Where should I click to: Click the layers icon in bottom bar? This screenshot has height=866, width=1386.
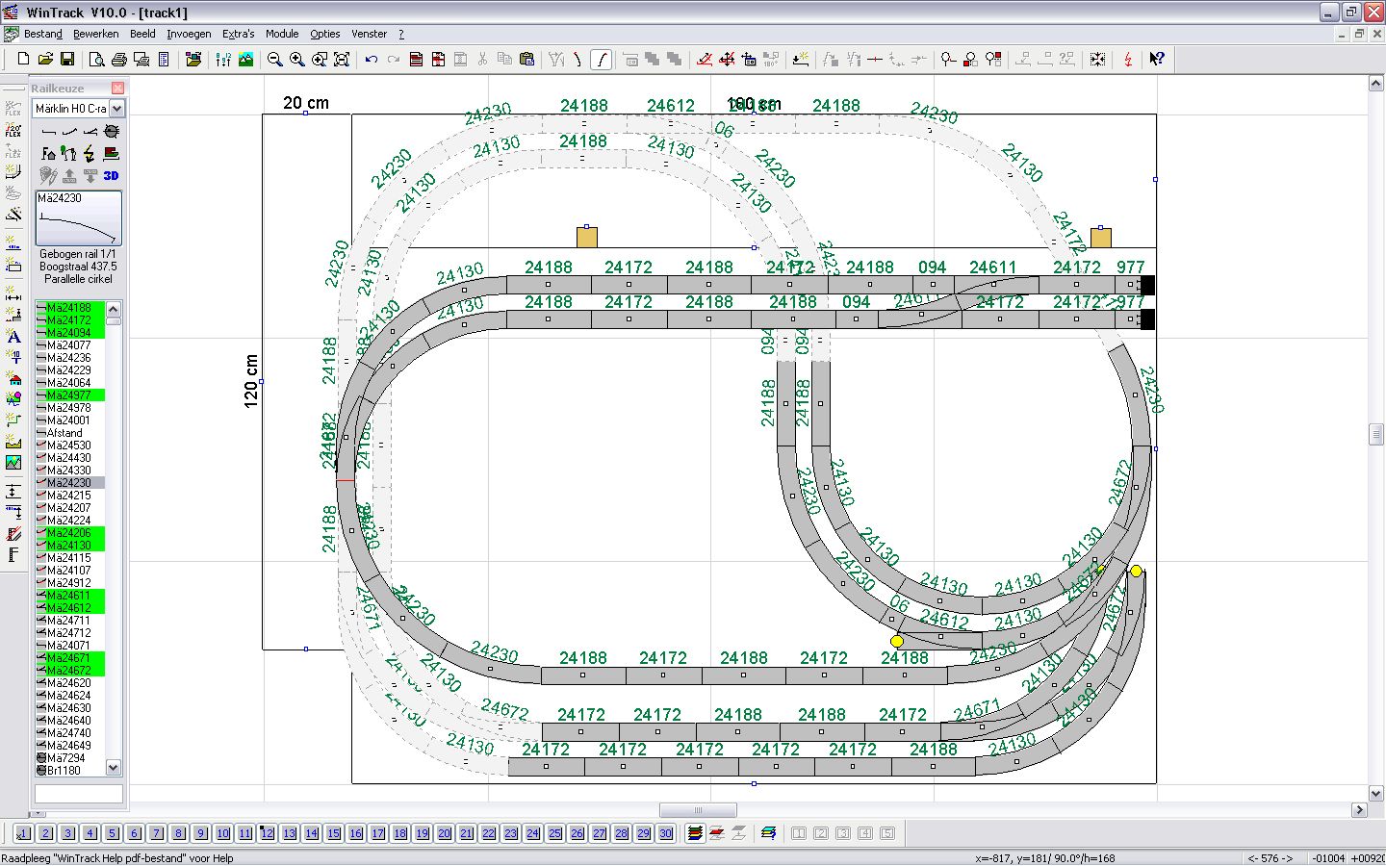694,833
